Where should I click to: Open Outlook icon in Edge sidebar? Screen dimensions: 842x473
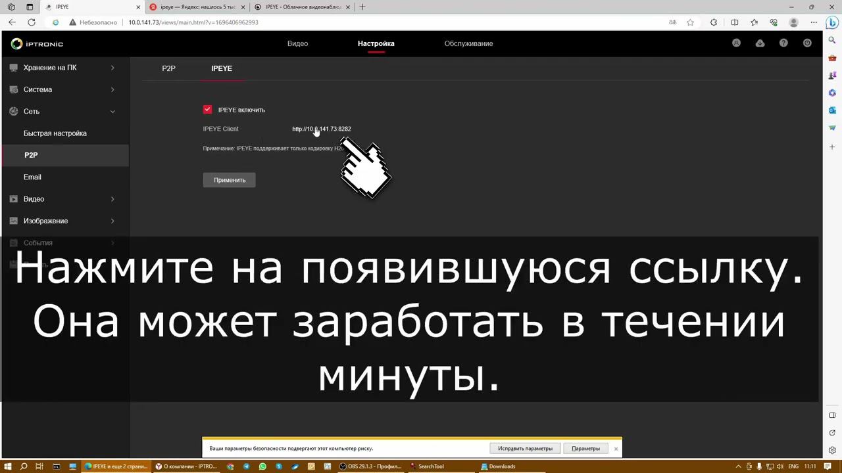pos(832,110)
